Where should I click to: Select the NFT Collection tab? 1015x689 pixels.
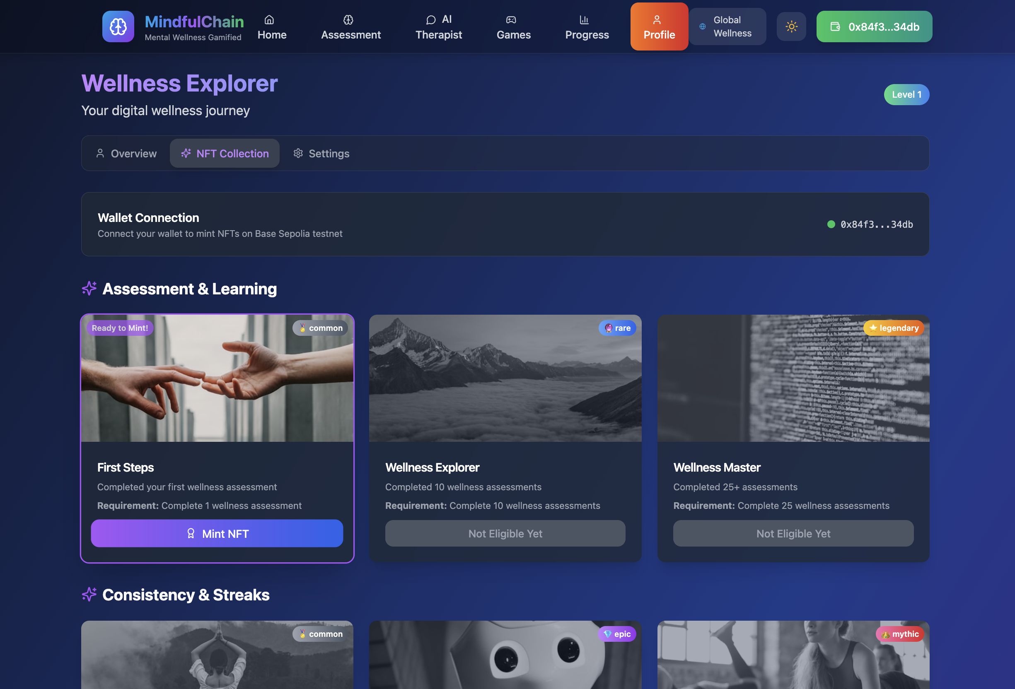pyautogui.click(x=225, y=153)
